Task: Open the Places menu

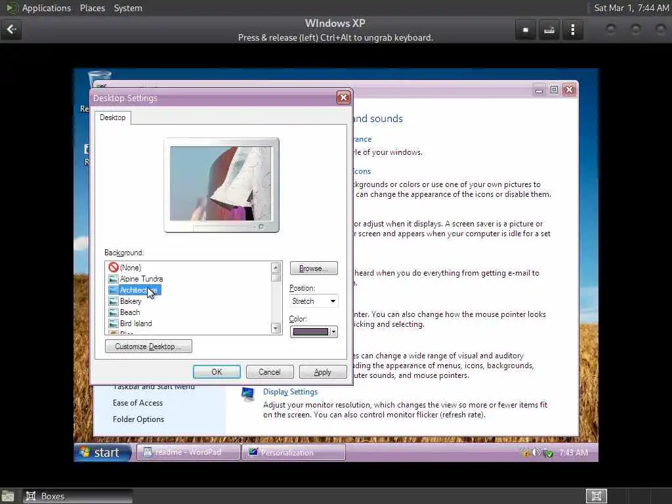Action: point(92,8)
